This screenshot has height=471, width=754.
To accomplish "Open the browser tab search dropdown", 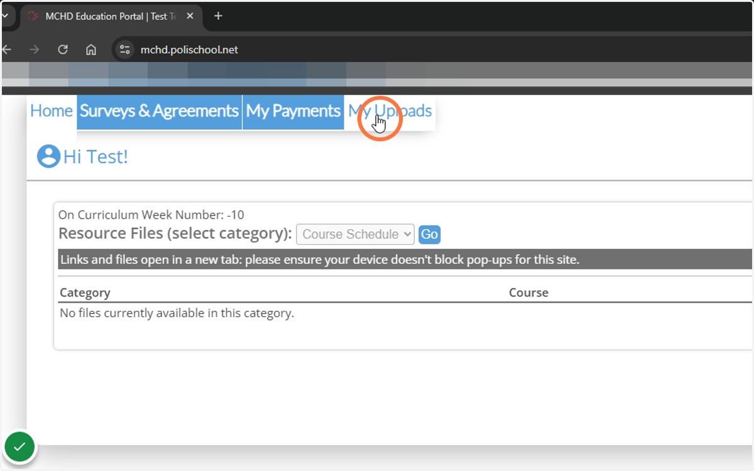I will point(5,16).
